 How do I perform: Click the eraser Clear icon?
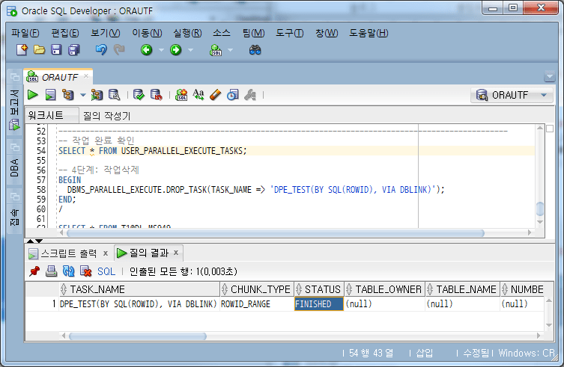(x=215, y=95)
